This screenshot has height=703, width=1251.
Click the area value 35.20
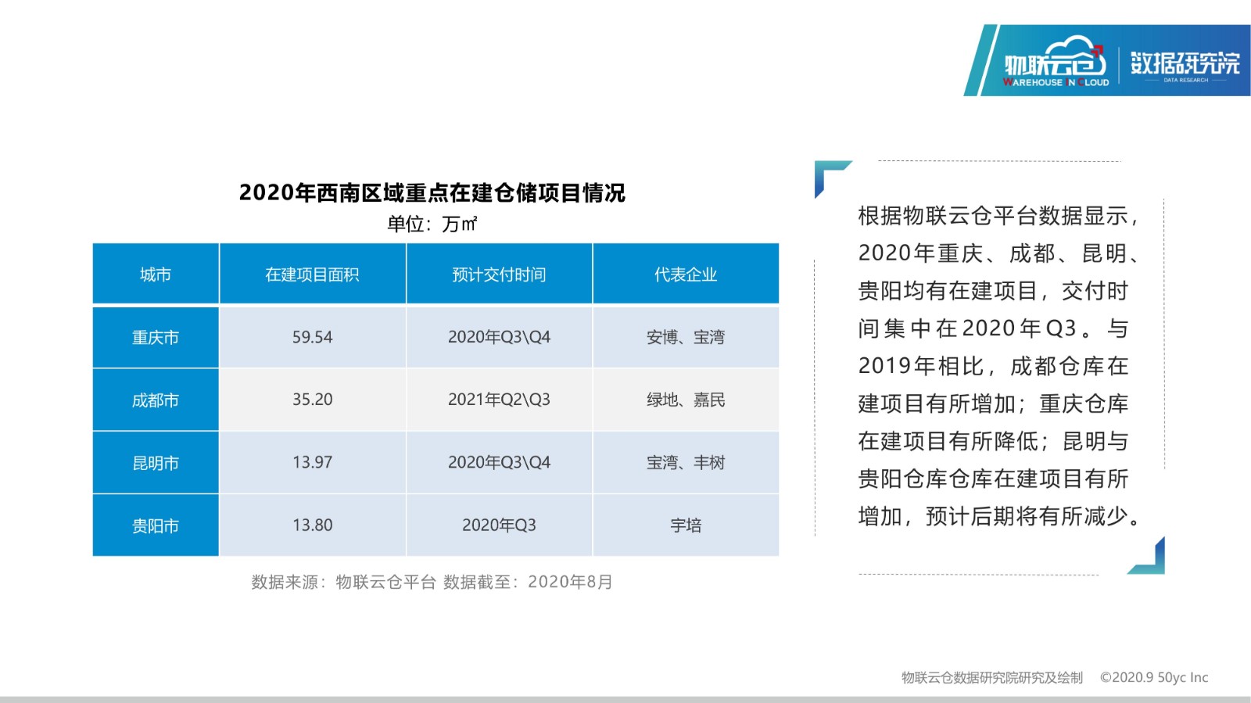tap(313, 400)
